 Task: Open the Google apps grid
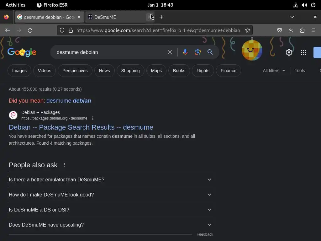pyautogui.click(x=303, y=52)
